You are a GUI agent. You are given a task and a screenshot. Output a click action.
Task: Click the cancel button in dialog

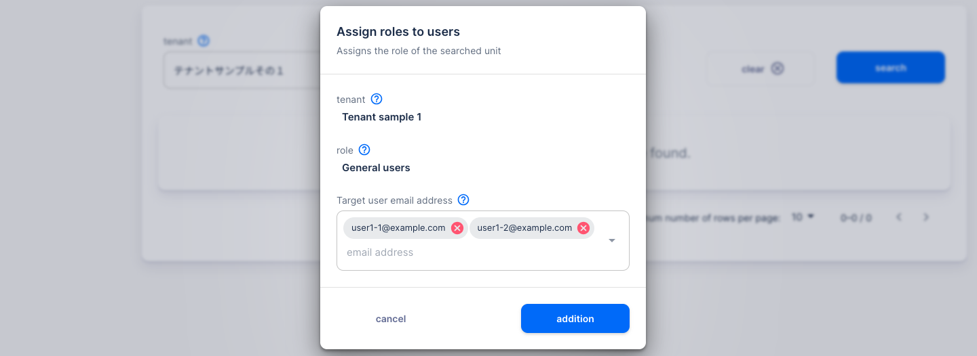click(391, 319)
